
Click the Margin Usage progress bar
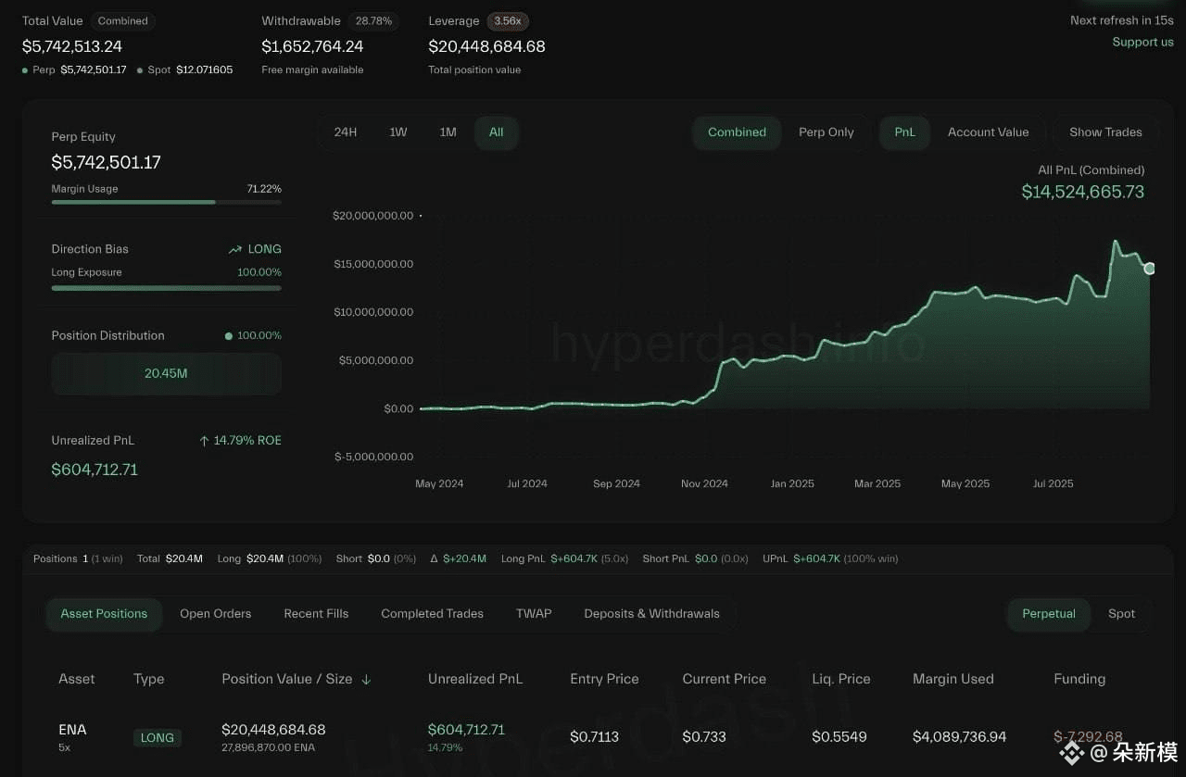[x=167, y=202]
